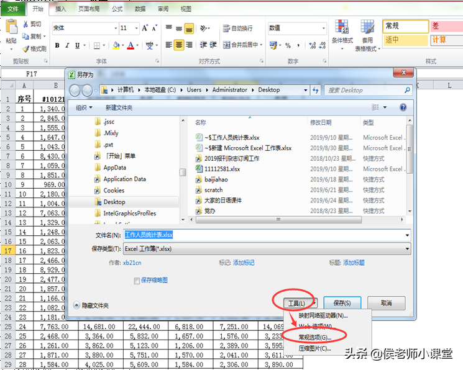Open the font name 宋体 dropdown

(x=116, y=29)
